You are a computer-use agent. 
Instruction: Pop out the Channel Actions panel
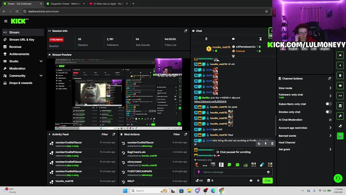(329, 79)
